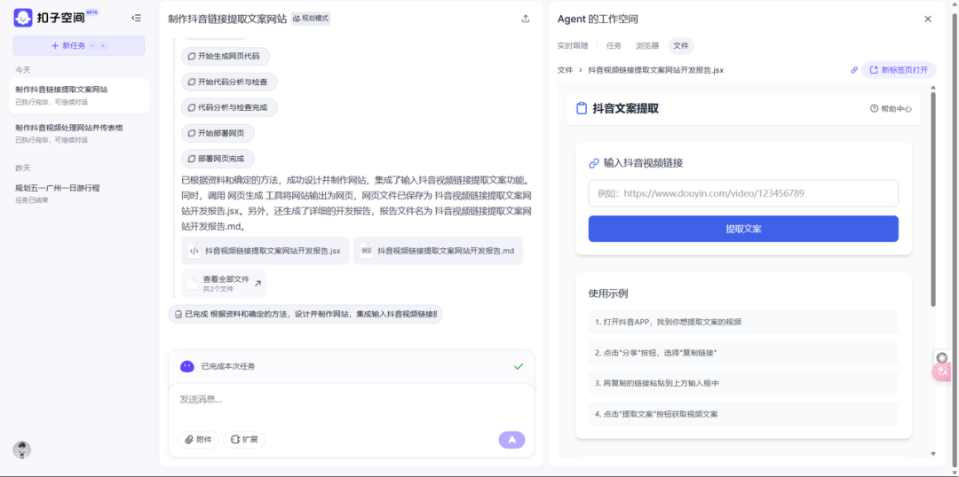This screenshot has width=959, height=477.
Task: Click the BETA badge by the logo
Action: (92, 12)
